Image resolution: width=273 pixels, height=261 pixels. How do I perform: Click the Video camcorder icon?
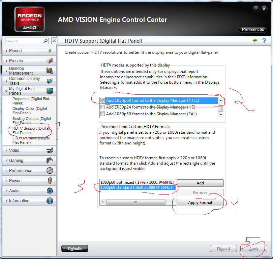[50, 150]
